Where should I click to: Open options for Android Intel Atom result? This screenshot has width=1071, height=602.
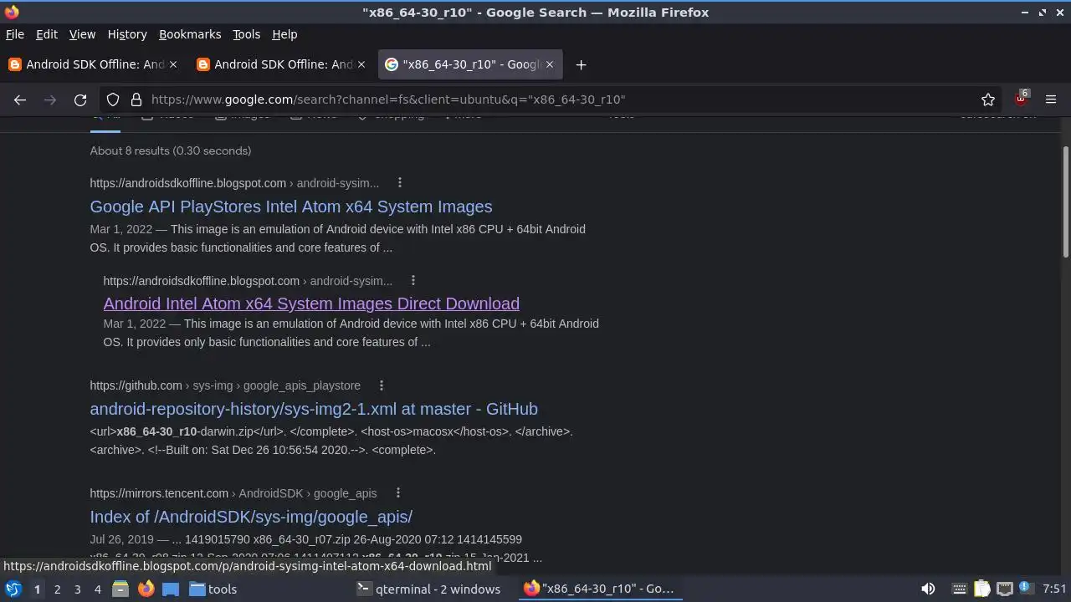(x=413, y=281)
